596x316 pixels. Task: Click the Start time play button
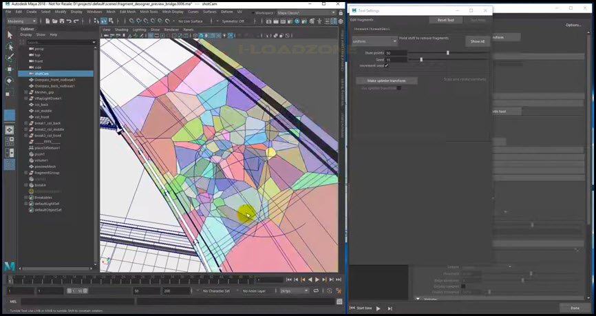point(379,308)
